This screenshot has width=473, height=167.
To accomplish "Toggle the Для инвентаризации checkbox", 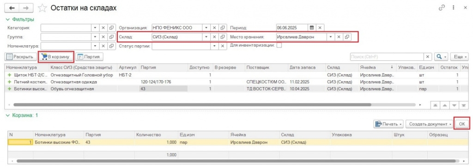I will 279,46.
